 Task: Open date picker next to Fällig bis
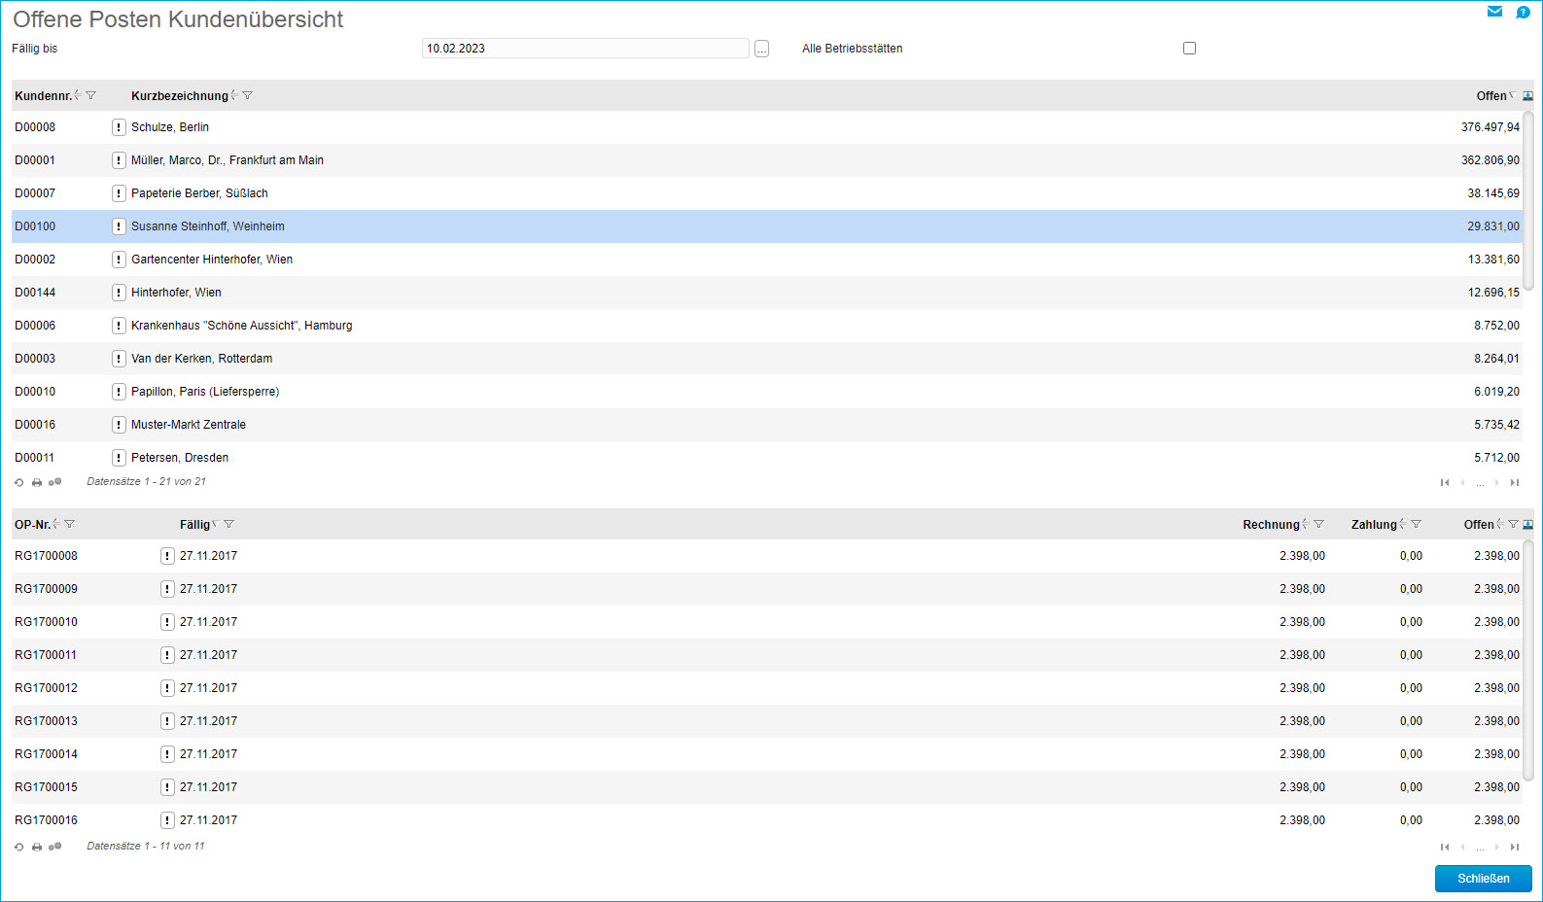[x=761, y=49]
